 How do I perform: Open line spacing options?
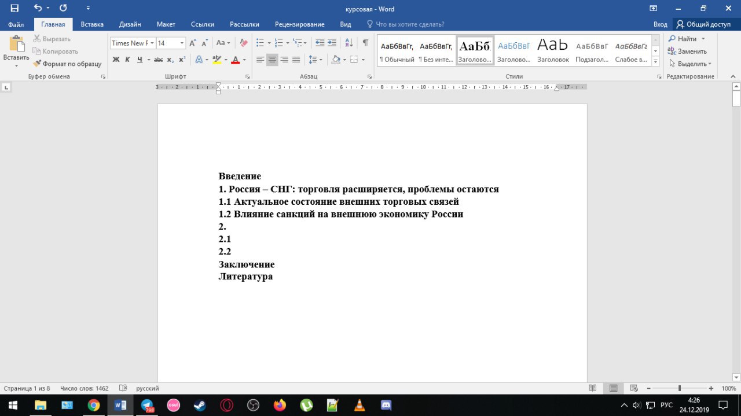[316, 60]
